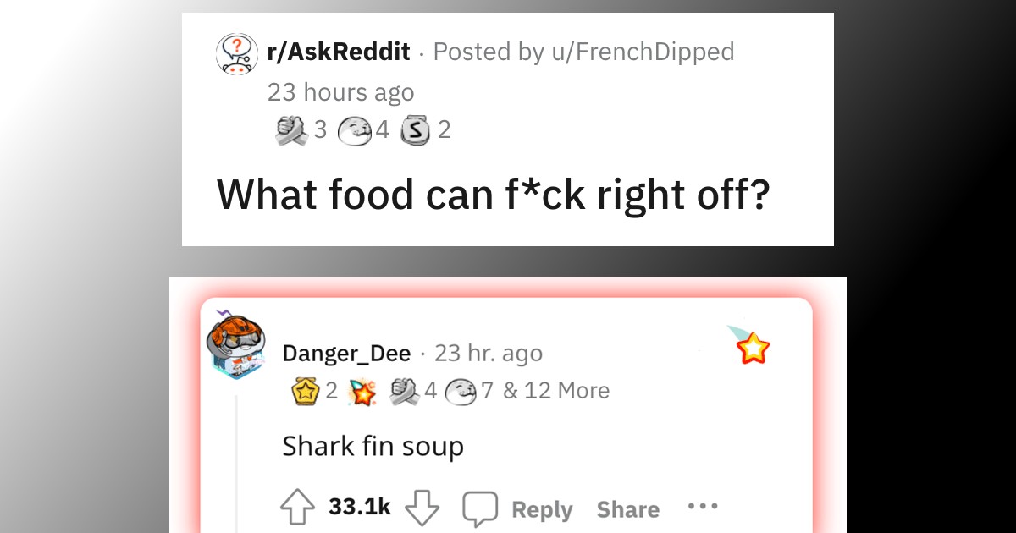Image resolution: width=1016 pixels, height=533 pixels.
Task: Open the post titled What food can f*ck right off
Action: (x=494, y=193)
